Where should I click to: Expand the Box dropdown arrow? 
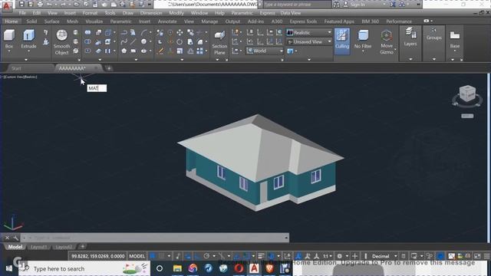(x=9, y=51)
